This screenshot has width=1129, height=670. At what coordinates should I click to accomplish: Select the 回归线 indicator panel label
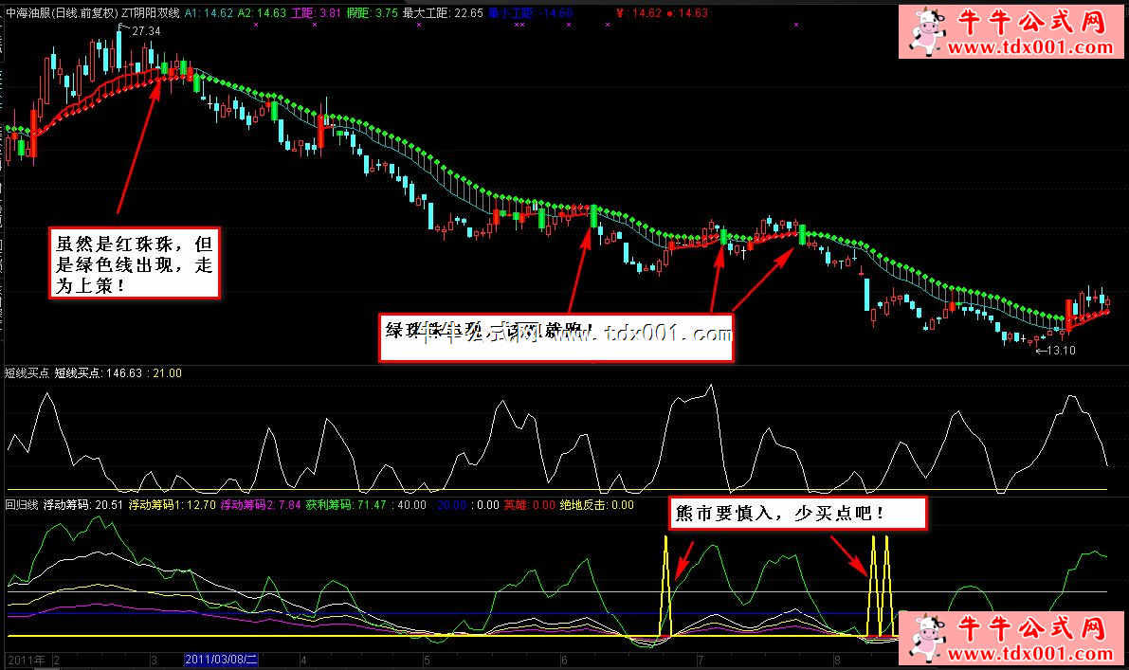(23, 505)
